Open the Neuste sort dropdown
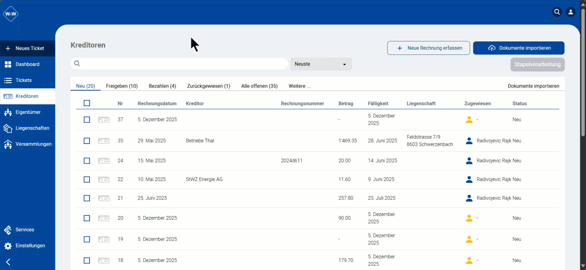586x270 pixels. pos(321,64)
